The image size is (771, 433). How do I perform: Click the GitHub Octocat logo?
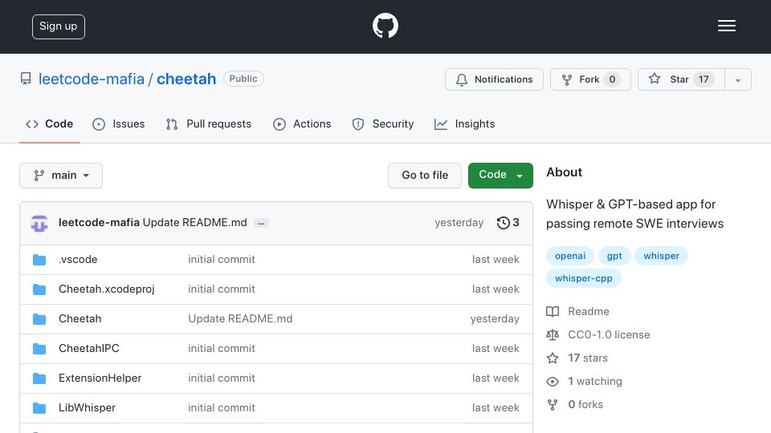point(385,26)
